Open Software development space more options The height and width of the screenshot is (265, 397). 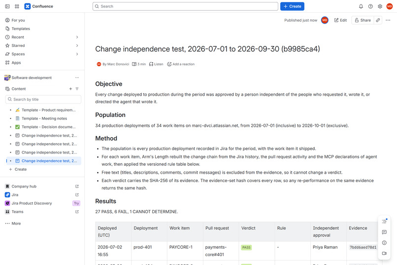click(x=77, y=77)
